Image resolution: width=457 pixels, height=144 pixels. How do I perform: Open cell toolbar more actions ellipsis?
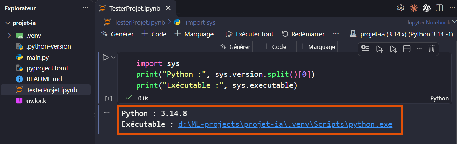[419, 49]
